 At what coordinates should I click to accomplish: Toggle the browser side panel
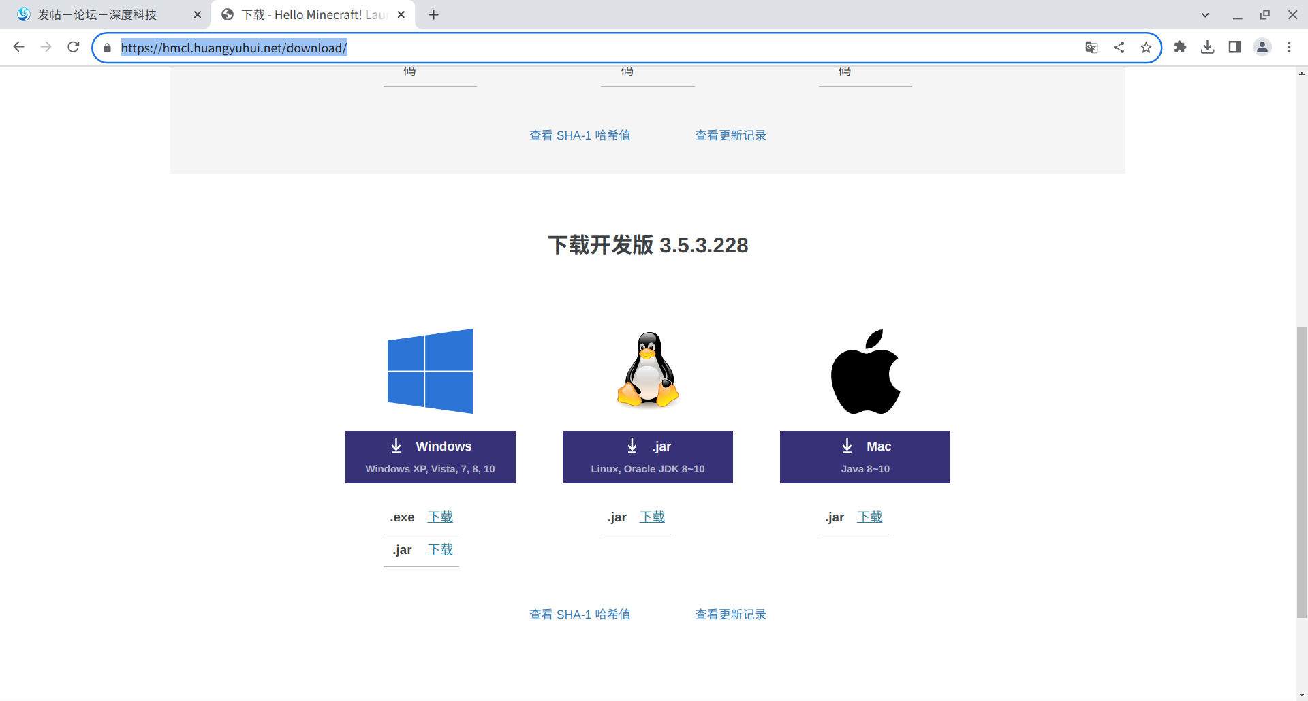(1234, 47)
